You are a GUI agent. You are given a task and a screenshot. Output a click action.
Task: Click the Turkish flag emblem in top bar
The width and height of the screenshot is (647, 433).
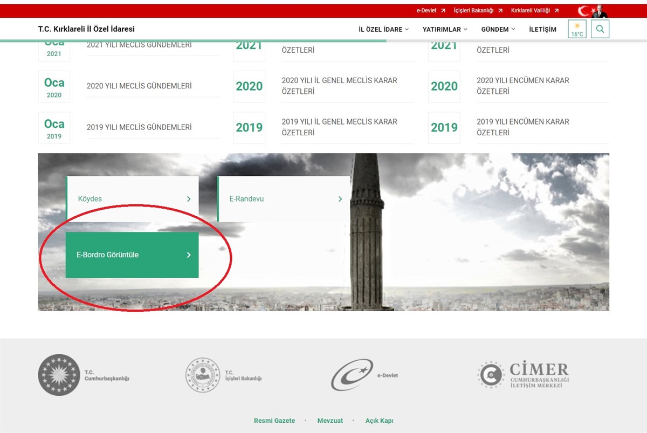(593, 11)
